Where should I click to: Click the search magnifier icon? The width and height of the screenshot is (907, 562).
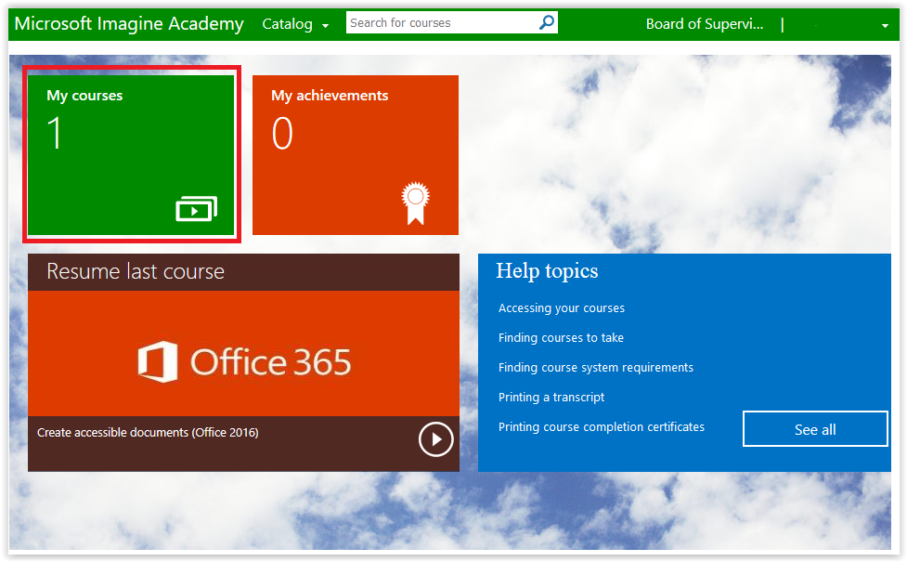click(x=547, y=22)
